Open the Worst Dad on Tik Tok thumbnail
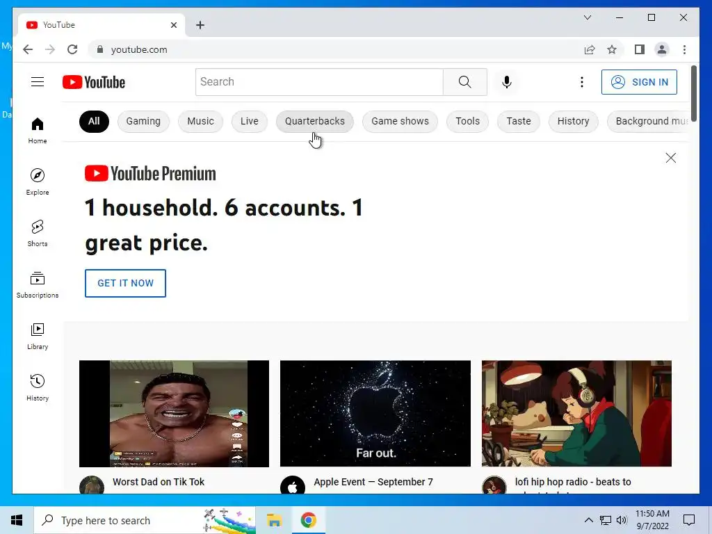The image size is (712, 534). [174, 414]
